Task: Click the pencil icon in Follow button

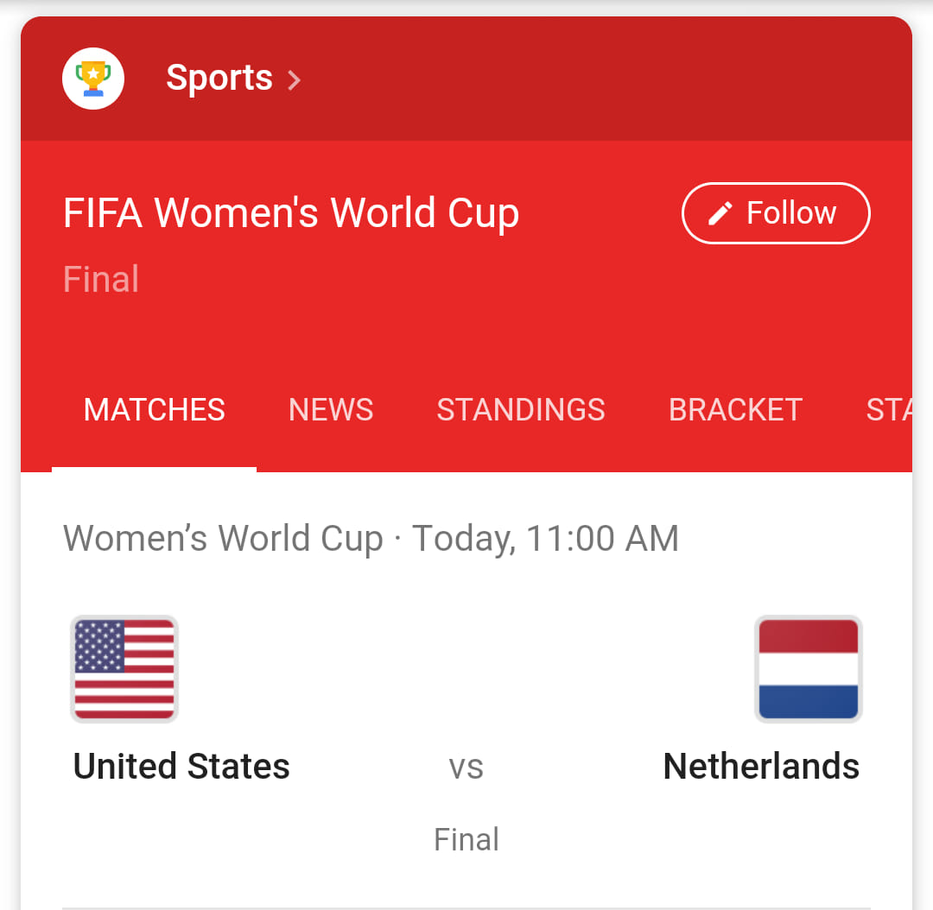Action: click(720, 213)
